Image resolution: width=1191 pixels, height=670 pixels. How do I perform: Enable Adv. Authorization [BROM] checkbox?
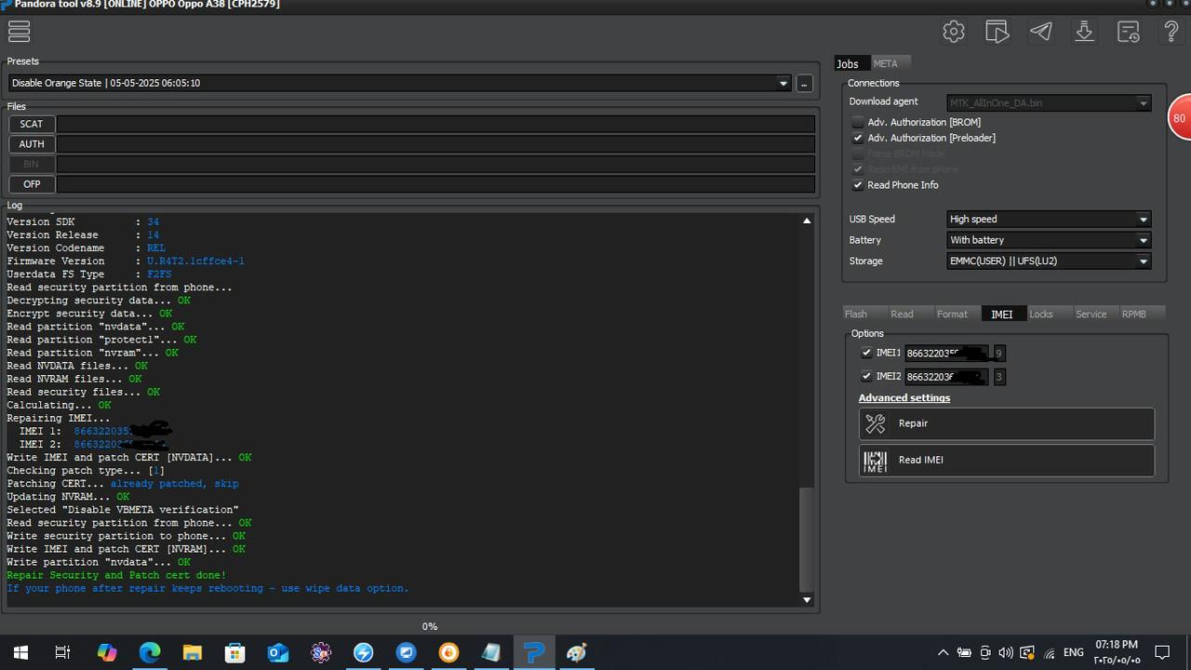pos(858,122)
